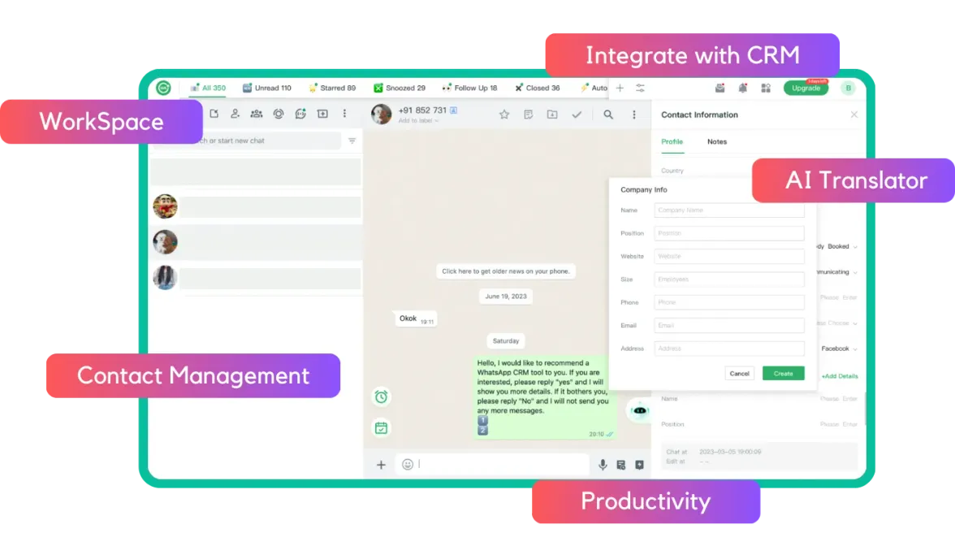The height and width of the screenshot is (546, 955).
Task: Open the Notes tab in Contact Information
Action: point(717,141)
